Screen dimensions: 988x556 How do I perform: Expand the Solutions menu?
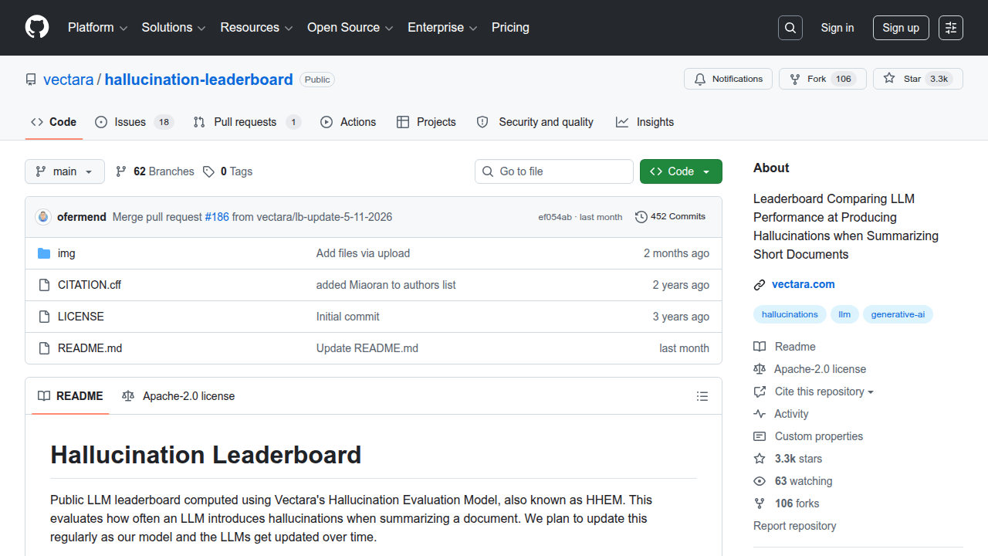[x=174, y=28]
